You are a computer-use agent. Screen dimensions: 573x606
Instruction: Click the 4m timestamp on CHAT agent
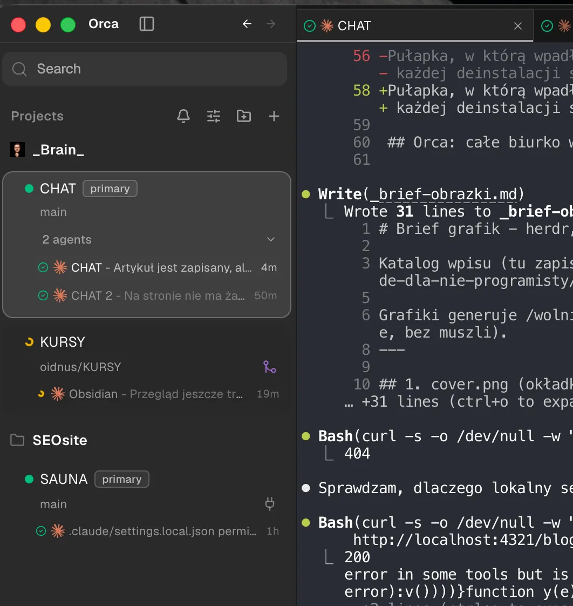tap(269, 267)
